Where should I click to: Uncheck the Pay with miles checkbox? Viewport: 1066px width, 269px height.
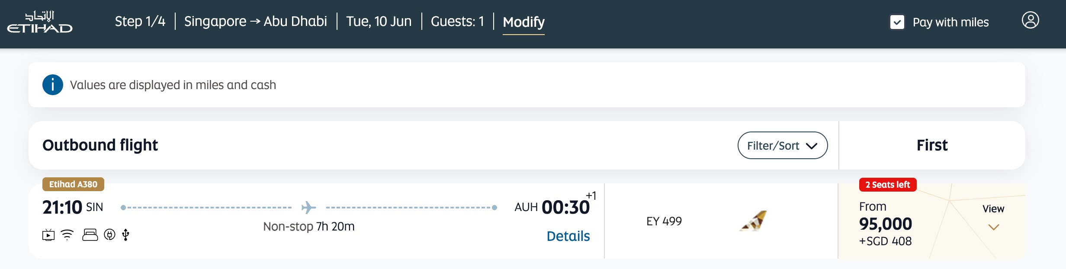(897, 22)
